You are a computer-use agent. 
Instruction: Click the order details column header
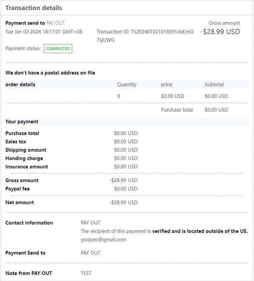pyautogui.click(x=20, y=84)
